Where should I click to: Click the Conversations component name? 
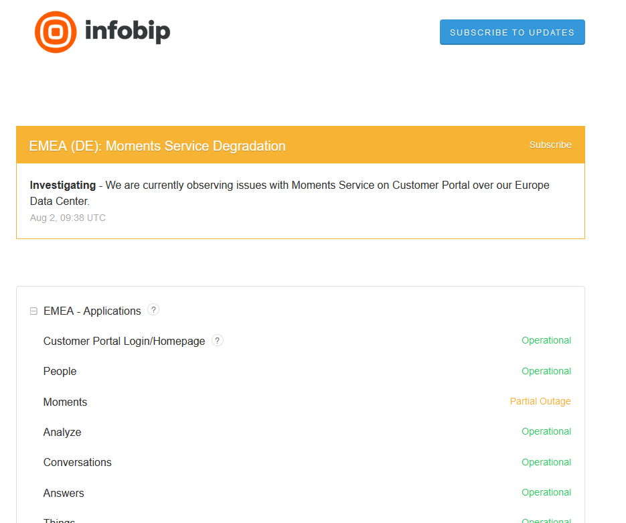78,462
